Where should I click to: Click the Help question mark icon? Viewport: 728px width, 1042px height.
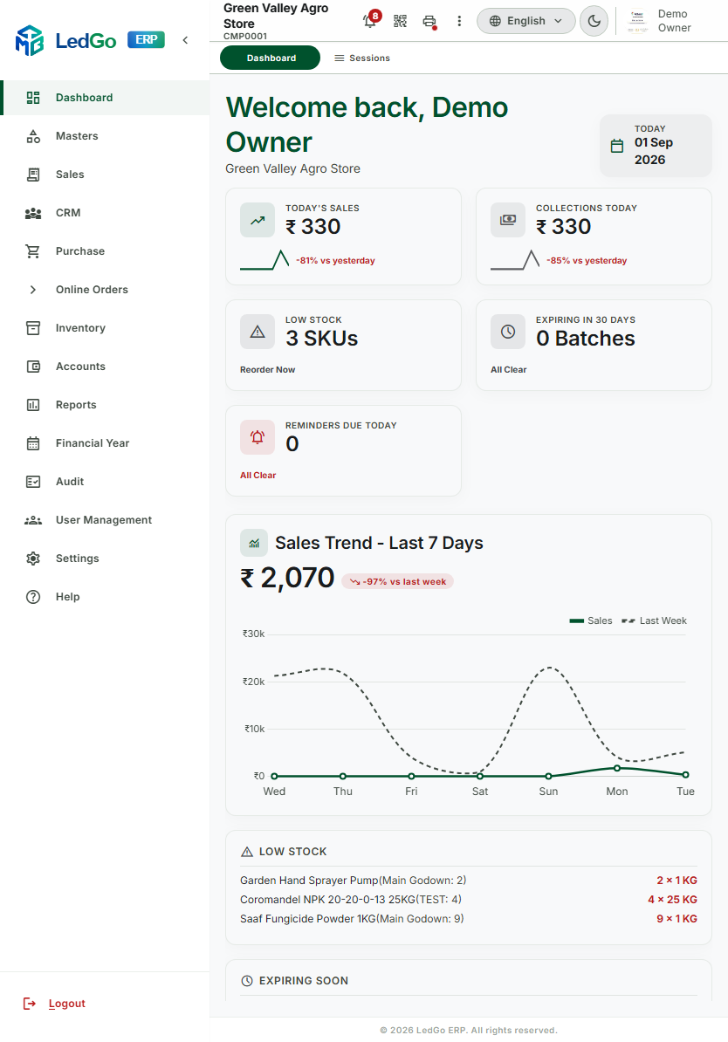pyautogui.click(x=33, y=597)
